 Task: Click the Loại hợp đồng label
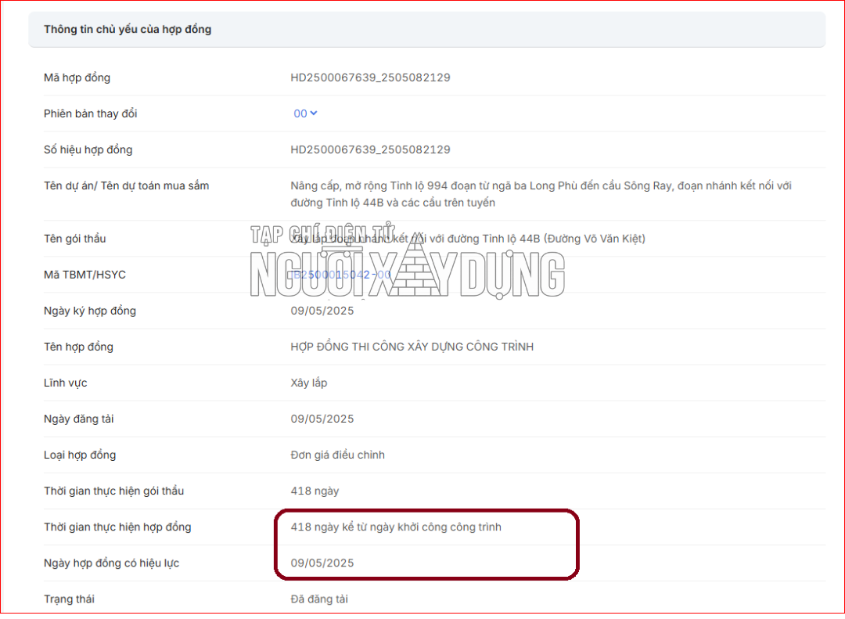80,455
